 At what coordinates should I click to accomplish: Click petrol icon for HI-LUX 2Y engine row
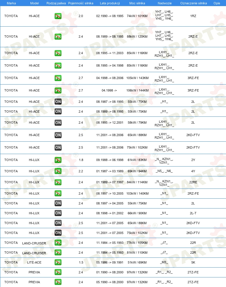point(58,160)
